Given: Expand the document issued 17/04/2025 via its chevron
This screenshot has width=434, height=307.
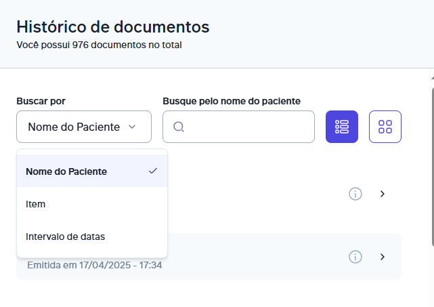Looking at the screenshot, I should click(383, 257).
